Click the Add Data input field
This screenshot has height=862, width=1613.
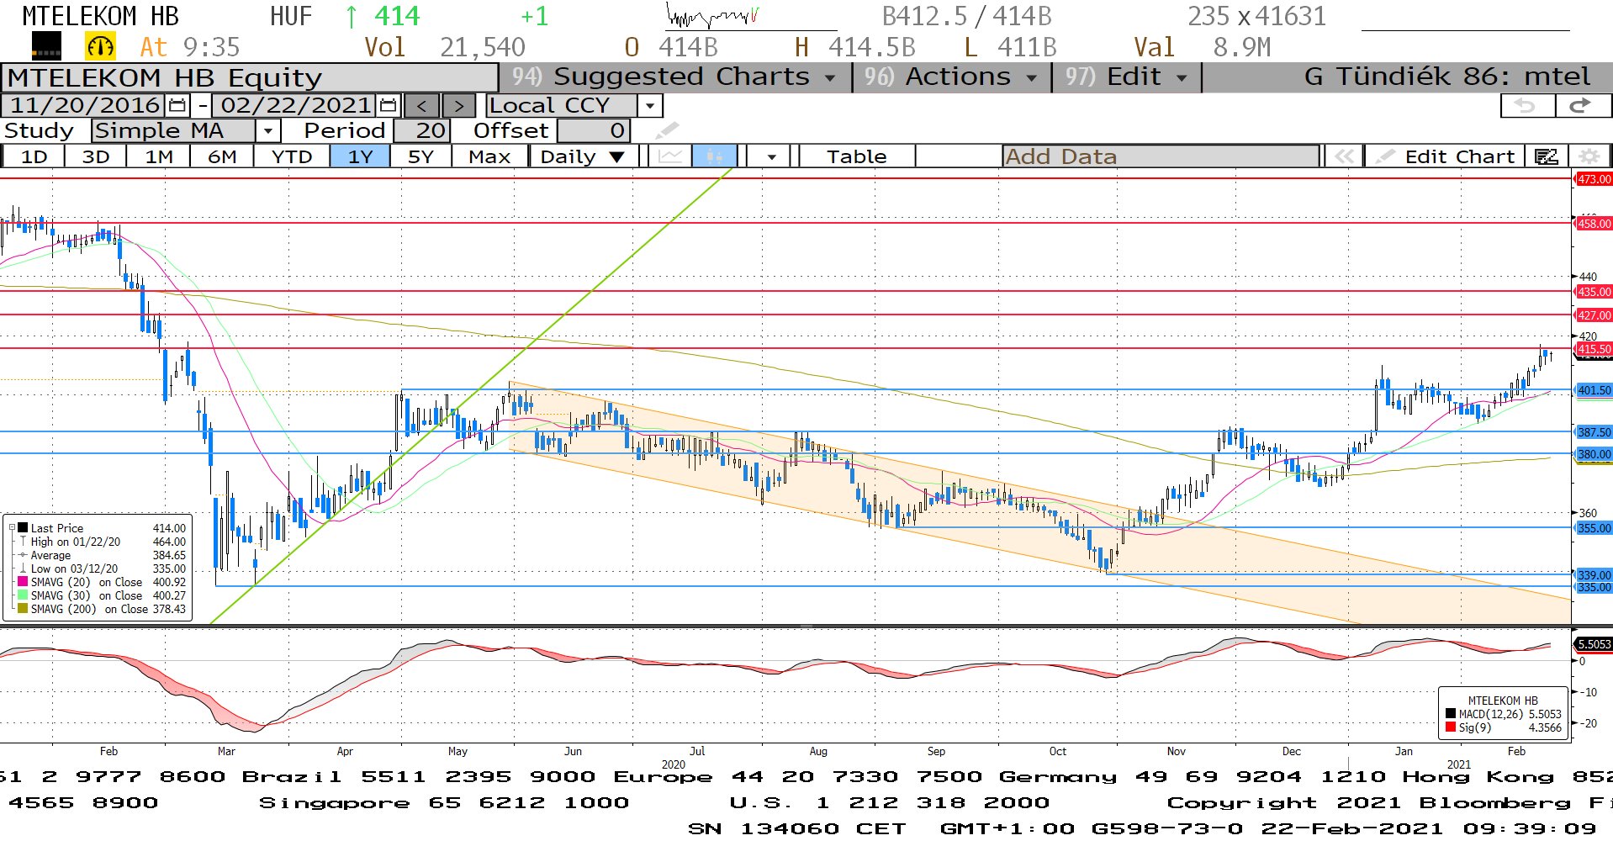[1161, 156]
